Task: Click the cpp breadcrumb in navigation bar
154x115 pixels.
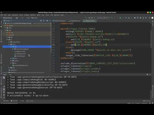Action: tap(34, 18)
